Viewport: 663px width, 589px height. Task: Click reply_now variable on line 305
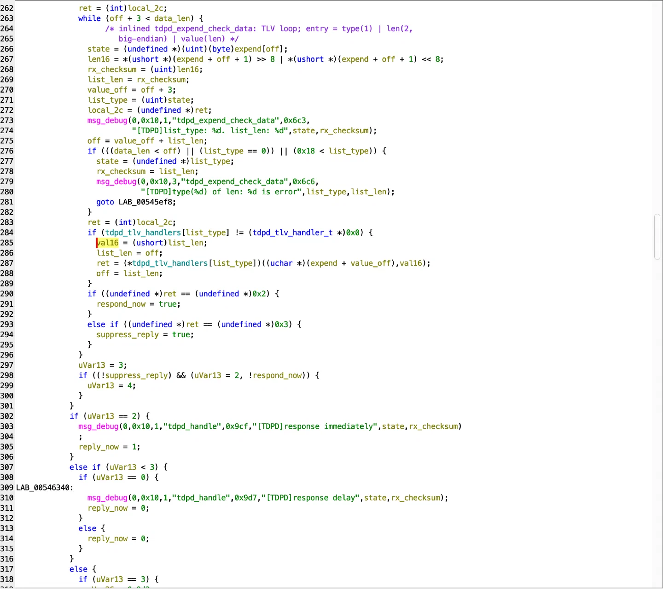[x=99, y=447]
